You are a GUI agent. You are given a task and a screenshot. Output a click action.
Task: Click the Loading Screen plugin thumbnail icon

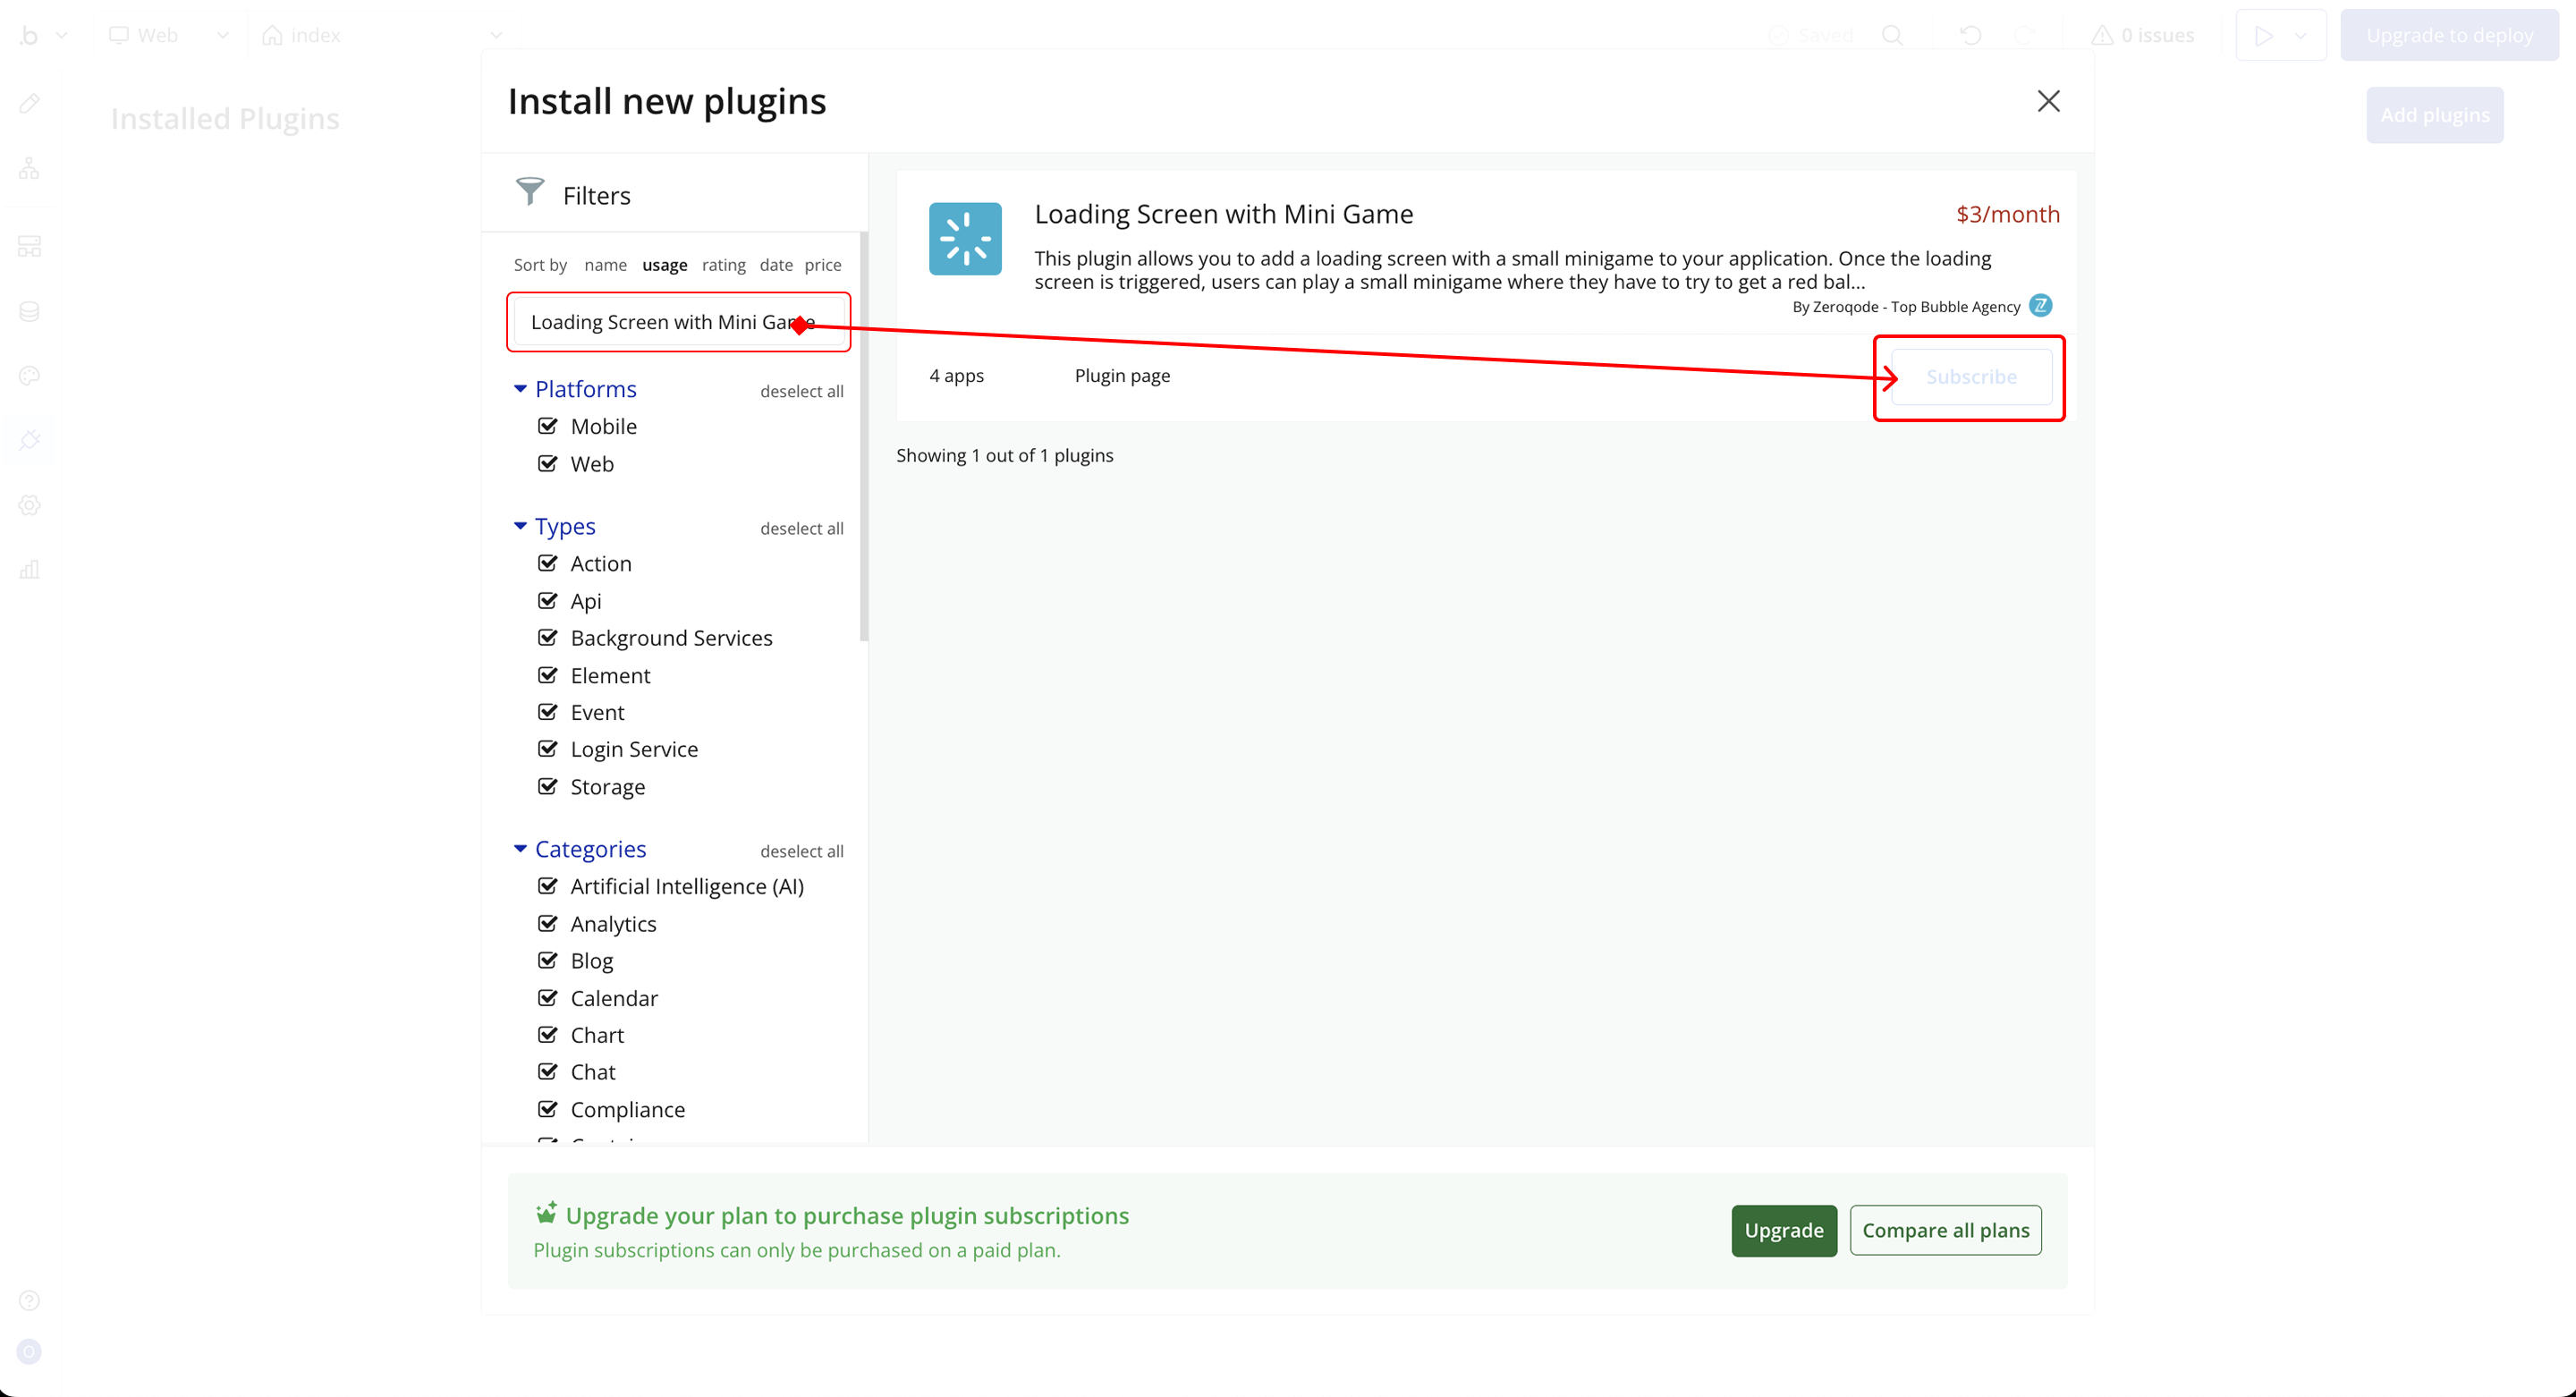[964, 239]
